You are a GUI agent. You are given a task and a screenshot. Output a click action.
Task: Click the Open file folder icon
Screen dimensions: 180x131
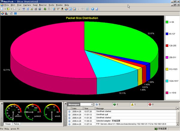pyautogui.click(x=8, y=9)
